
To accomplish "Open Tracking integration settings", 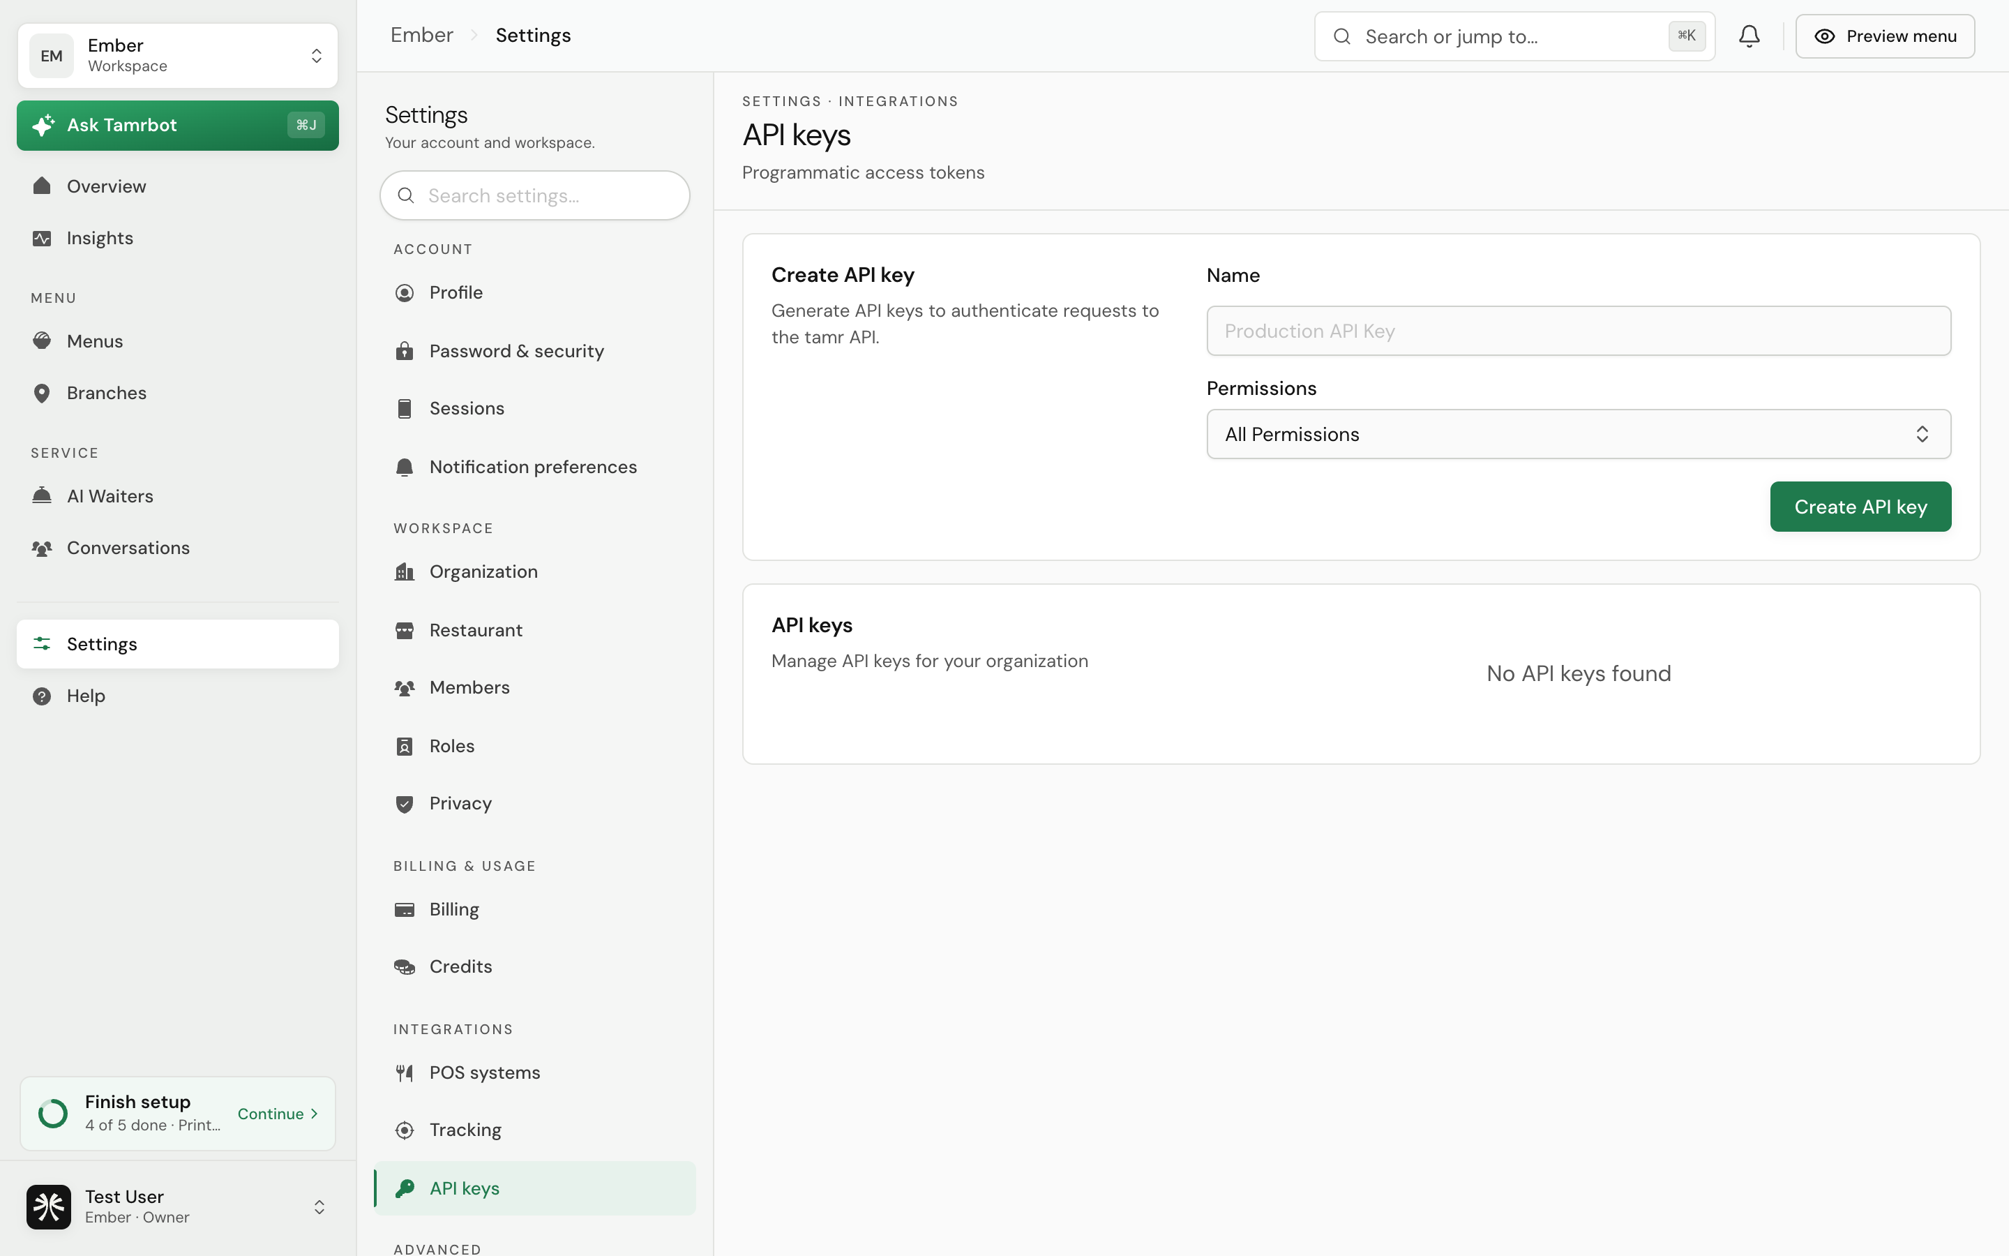I will (534, 1130).
